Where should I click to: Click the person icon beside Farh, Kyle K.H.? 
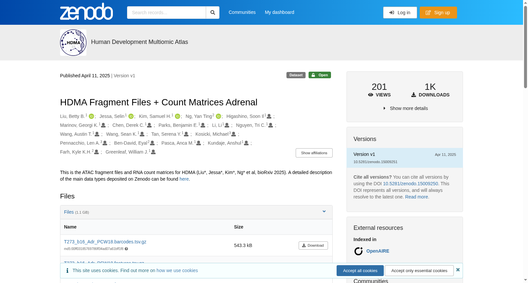click(97, 152)
